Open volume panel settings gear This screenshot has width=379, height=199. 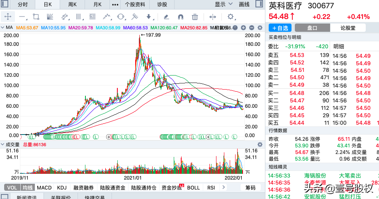click(x=260, y=145)
